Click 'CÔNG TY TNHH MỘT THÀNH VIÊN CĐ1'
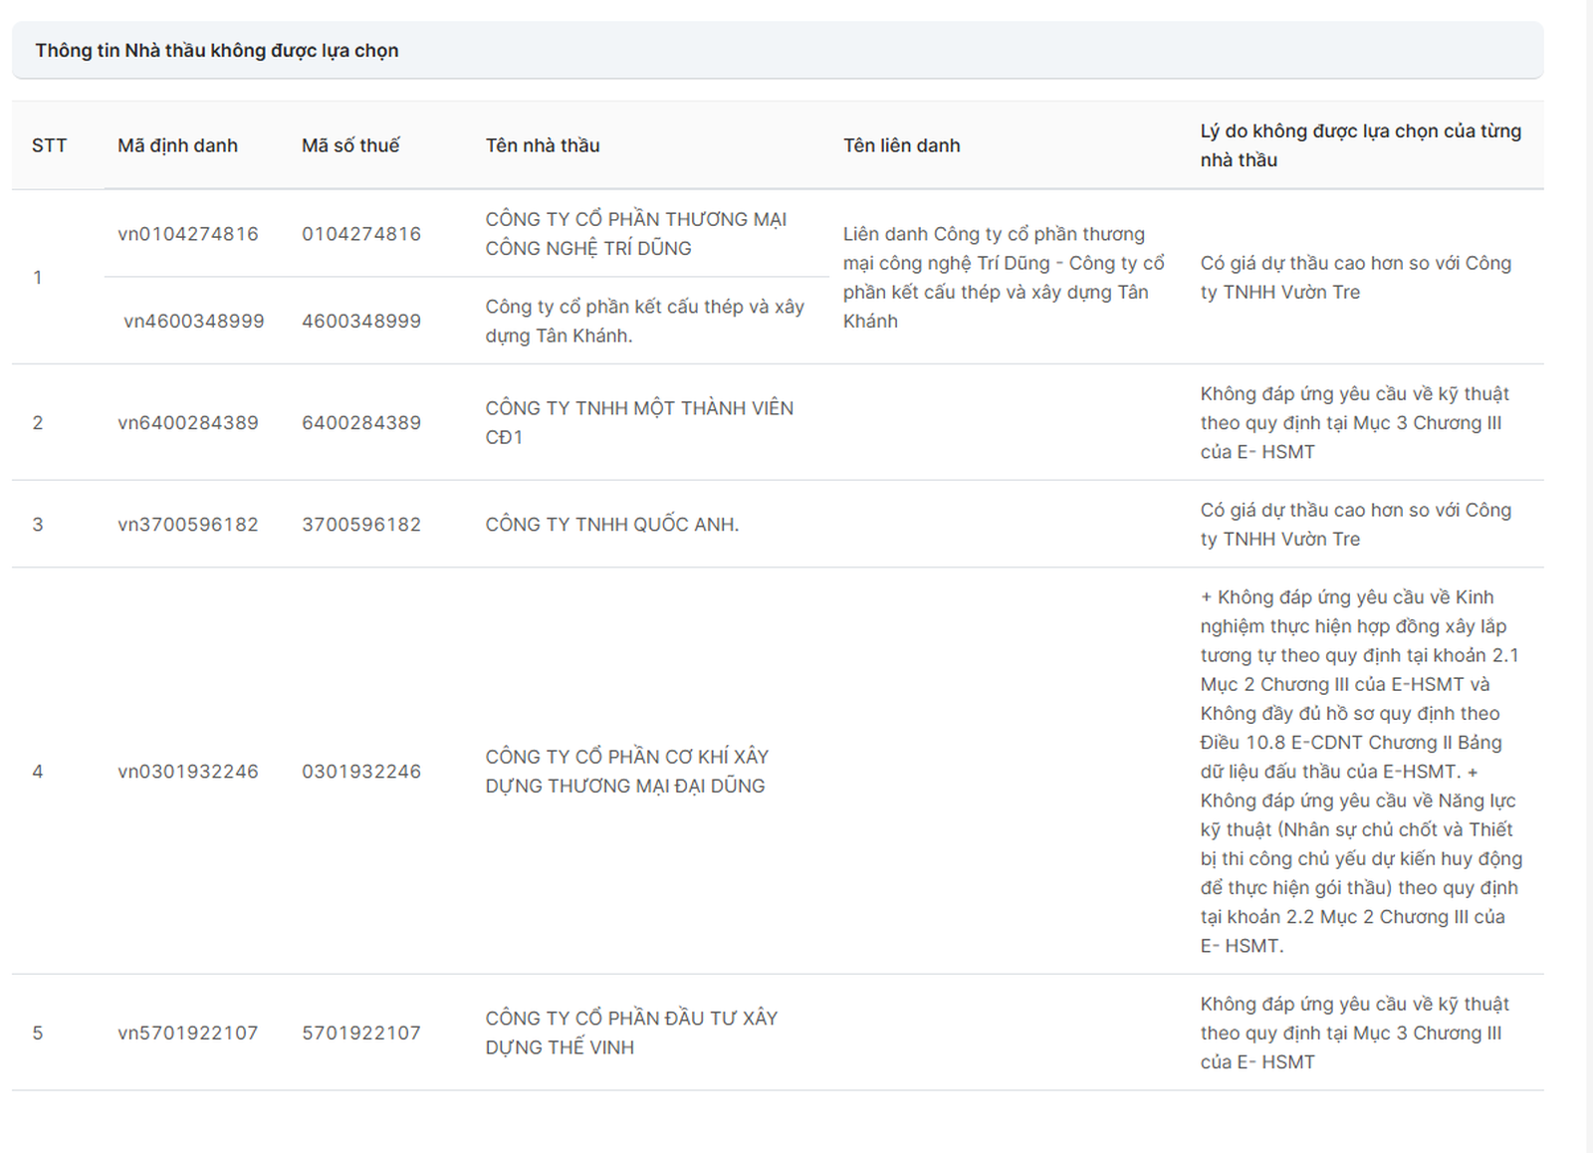 click(639, 422)
